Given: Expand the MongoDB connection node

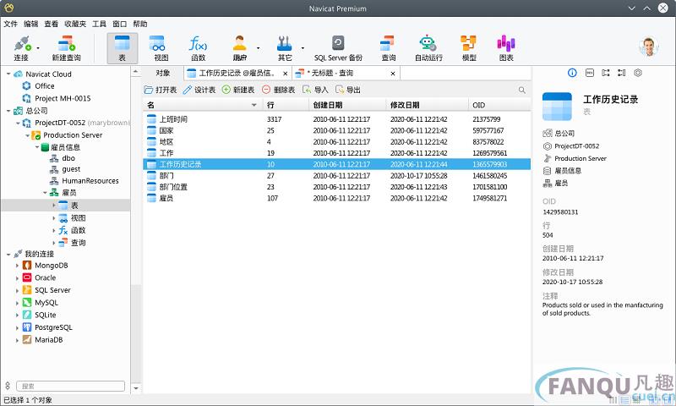Looking at the screenshot, I should (18, 266).
